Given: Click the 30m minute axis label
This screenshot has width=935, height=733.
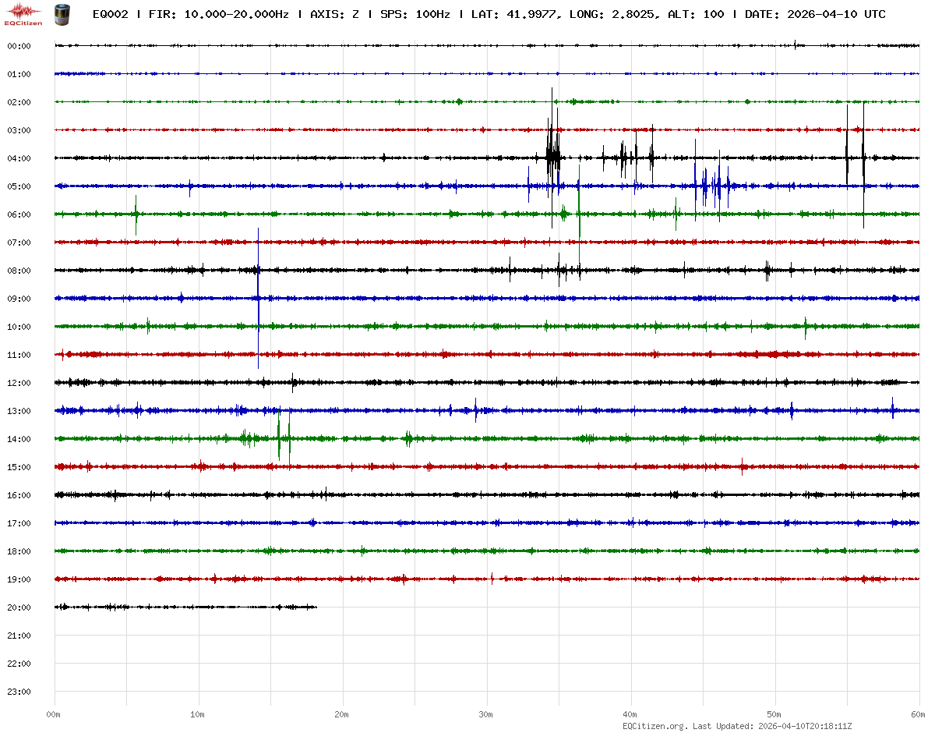Looking at the screenshot, I should (486, 714).
